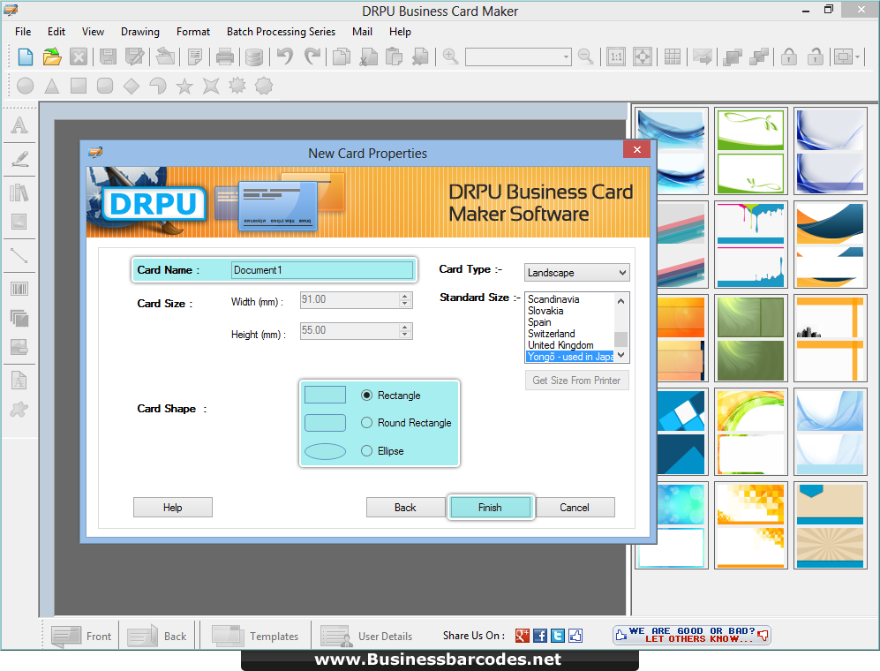Click the 'We are good or bad' feedback banner
This screenshot has height=671, width=880.
pyautogui.click(x=692, y=635)
